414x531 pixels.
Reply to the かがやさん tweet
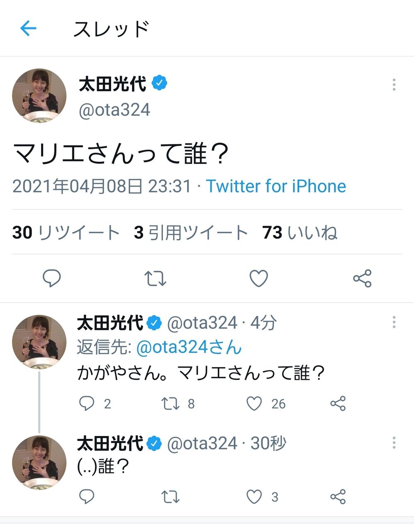[87, 403]
